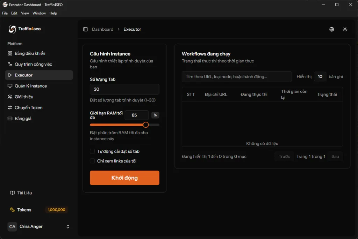Screen dimensions: 358x239
Task: Open the language globe icon
Action: point(332,29)
